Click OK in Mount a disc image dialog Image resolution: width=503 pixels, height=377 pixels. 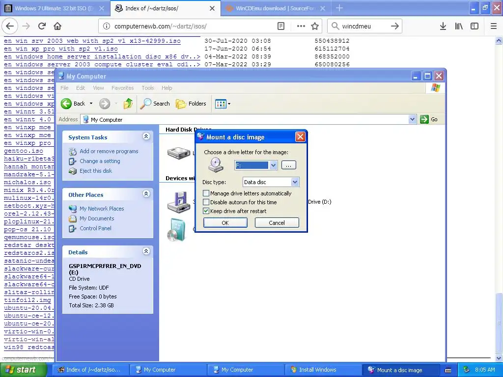point(225,223)
